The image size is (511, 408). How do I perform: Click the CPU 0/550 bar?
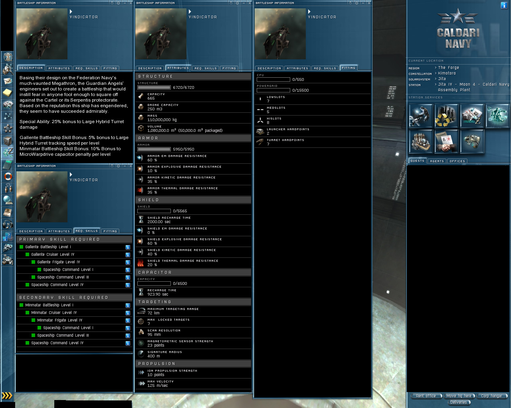pyautogui.click(x=273, y=80)
